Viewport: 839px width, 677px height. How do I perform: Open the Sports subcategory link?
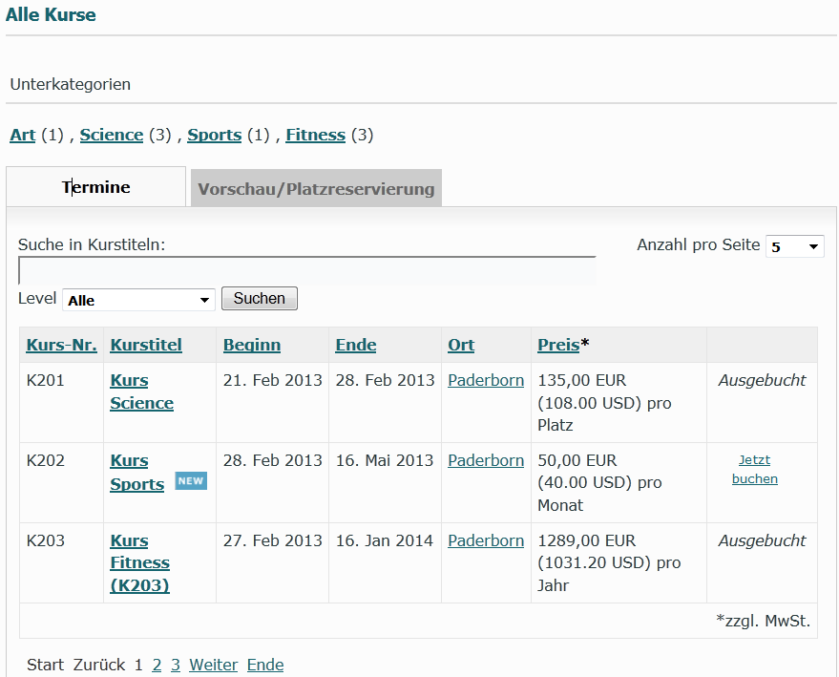coord(214,135)
